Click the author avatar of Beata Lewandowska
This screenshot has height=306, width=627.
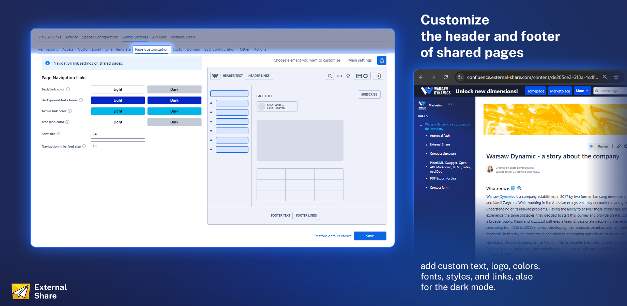[490, 169]
